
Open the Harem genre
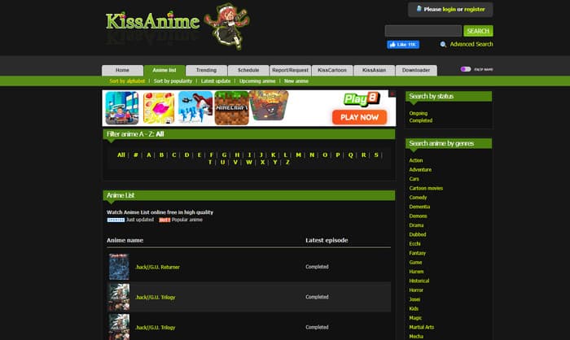(x=416, y=272)
